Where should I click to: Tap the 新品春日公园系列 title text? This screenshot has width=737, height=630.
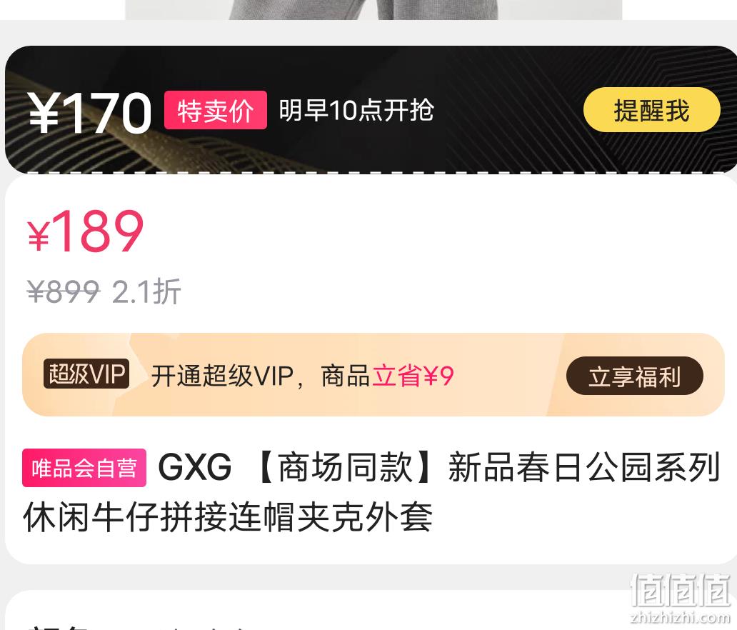[584, 467]
